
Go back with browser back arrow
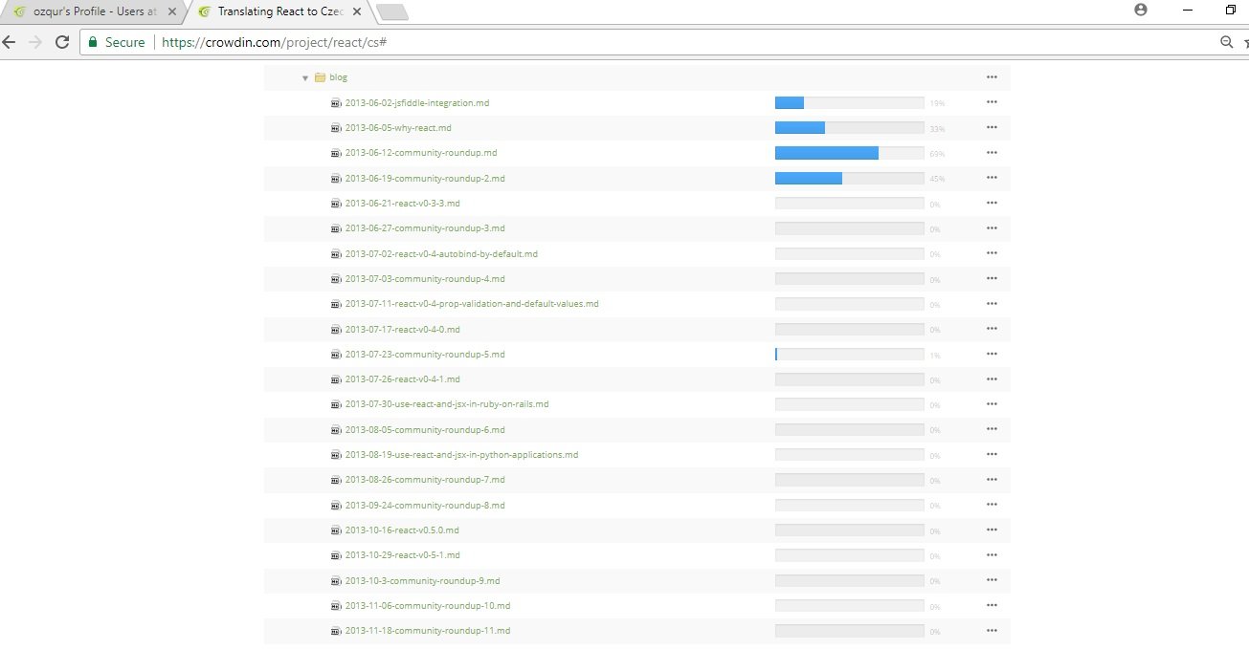pos(10,42)
